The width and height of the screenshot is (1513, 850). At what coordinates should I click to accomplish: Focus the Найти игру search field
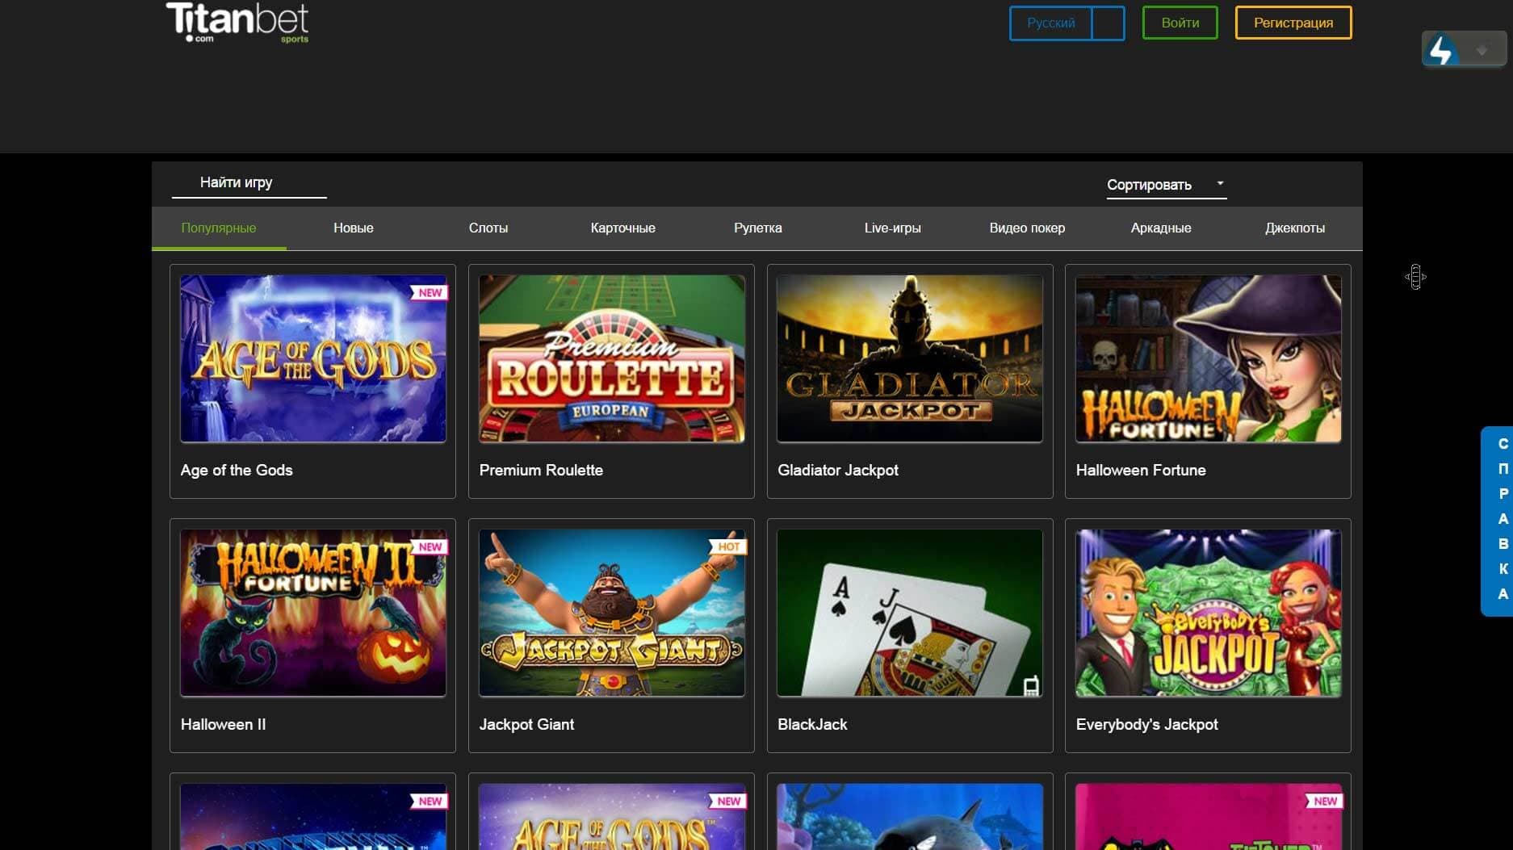pos(249,182)
